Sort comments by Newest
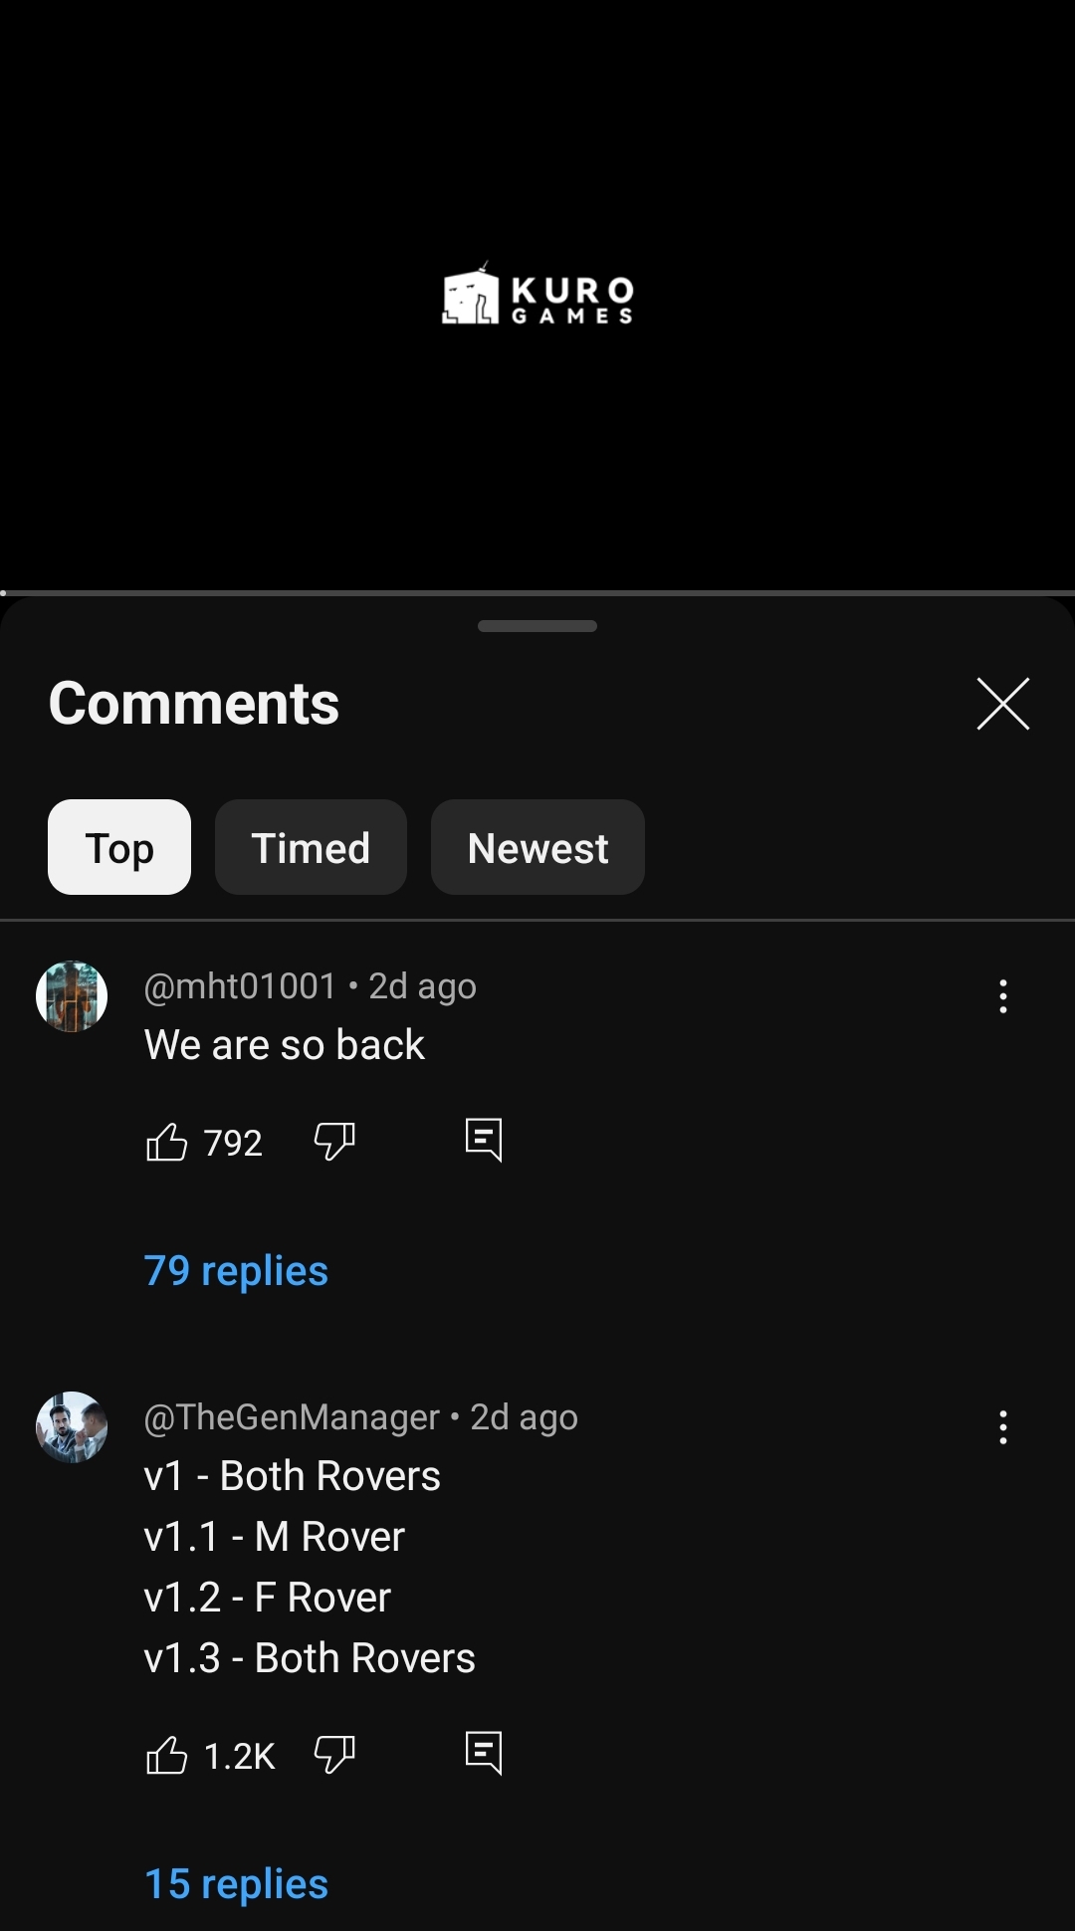Viewport: 1075px width, 1931px height. (537, 847)
